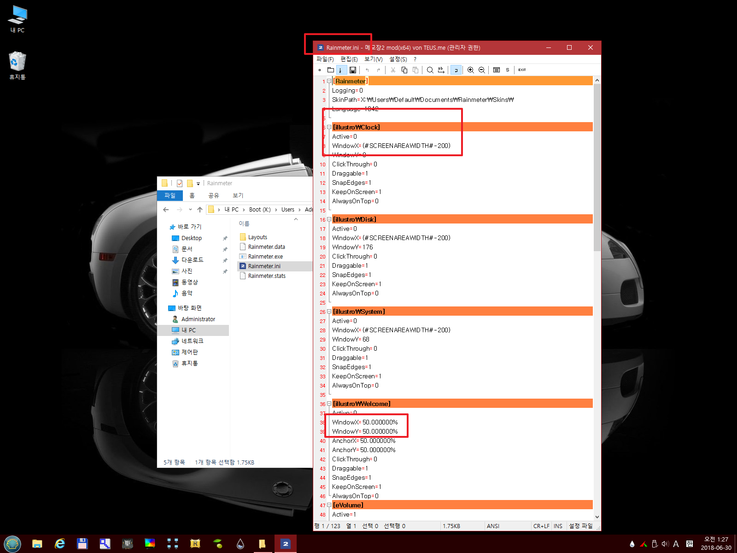Click the scroll down arrow in editor

[597, 517]
